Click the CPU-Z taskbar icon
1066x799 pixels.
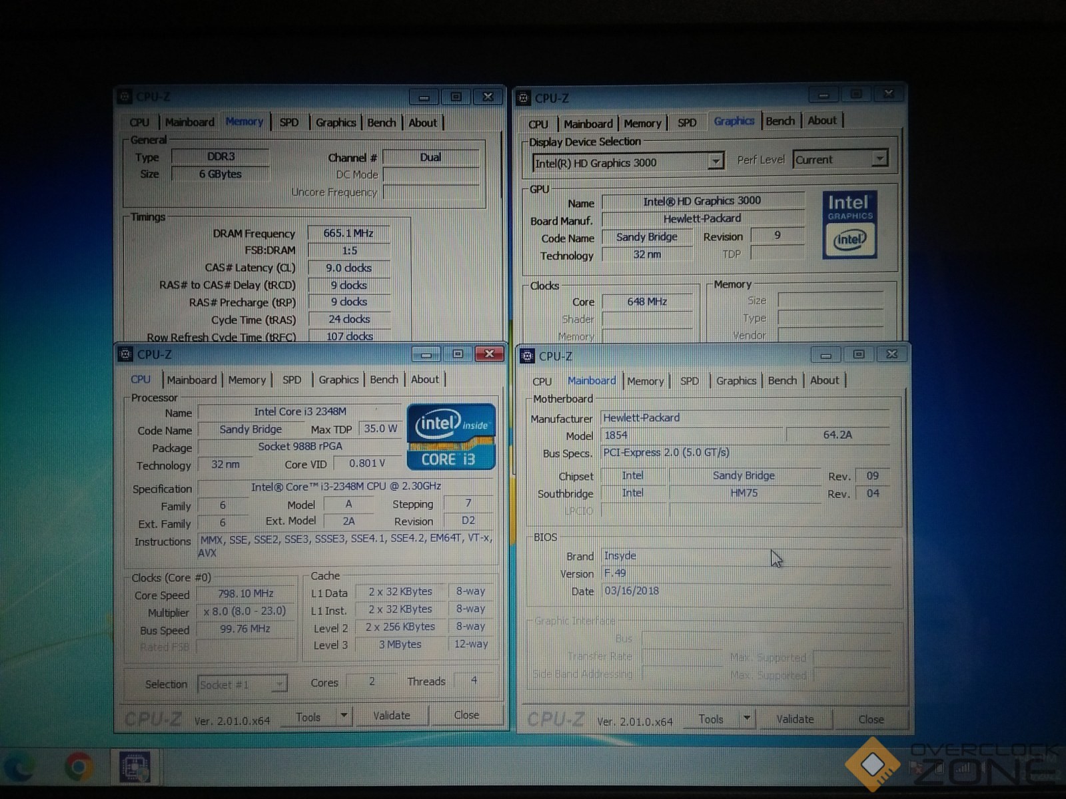pyautogui.click(x=135, y=768)
